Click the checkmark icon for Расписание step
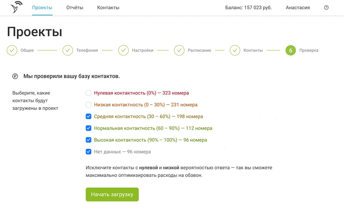This screenshot has width=344, height=213. point(179,50)
